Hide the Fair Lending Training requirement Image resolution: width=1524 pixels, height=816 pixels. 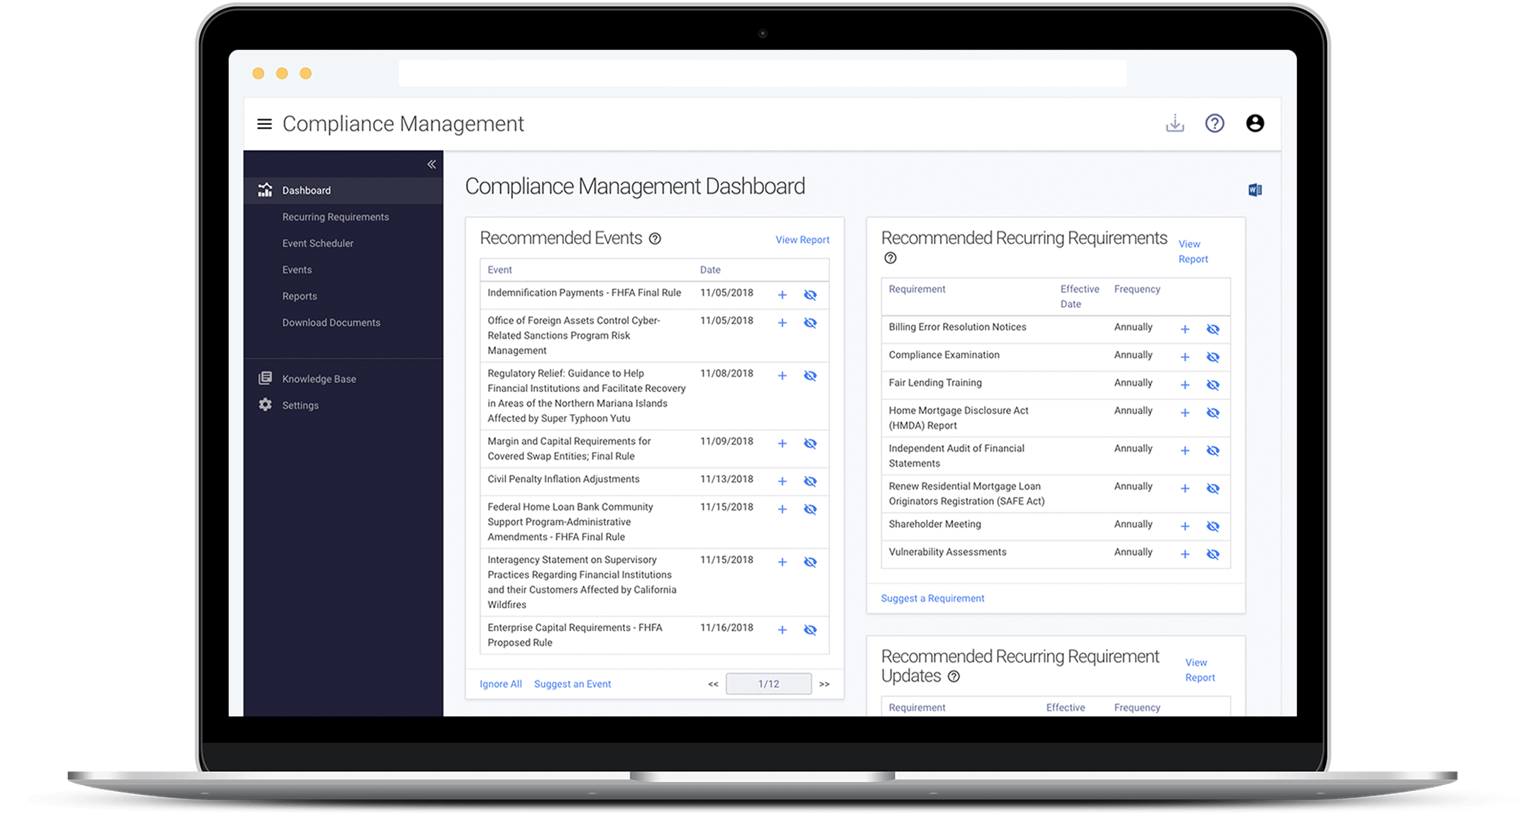[x=1213, y=384]
